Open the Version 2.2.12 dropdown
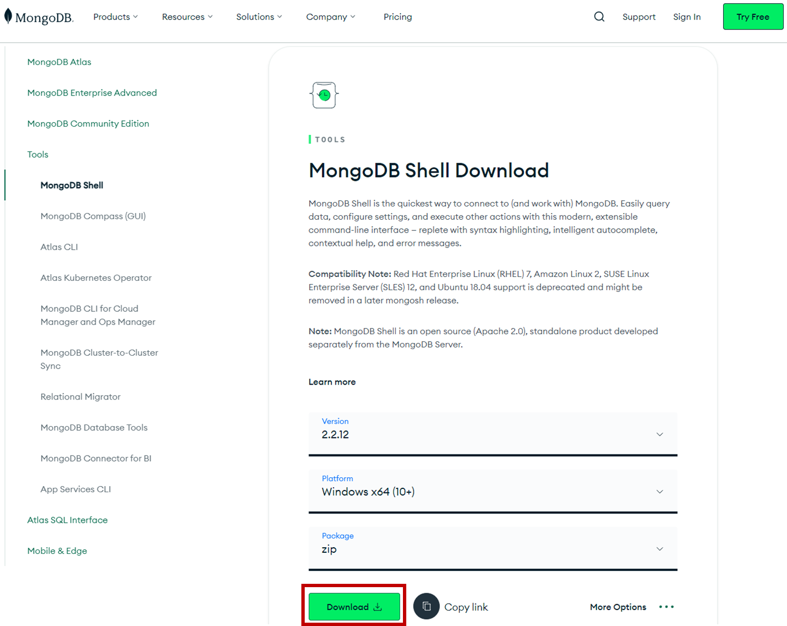 pos(493,434)
